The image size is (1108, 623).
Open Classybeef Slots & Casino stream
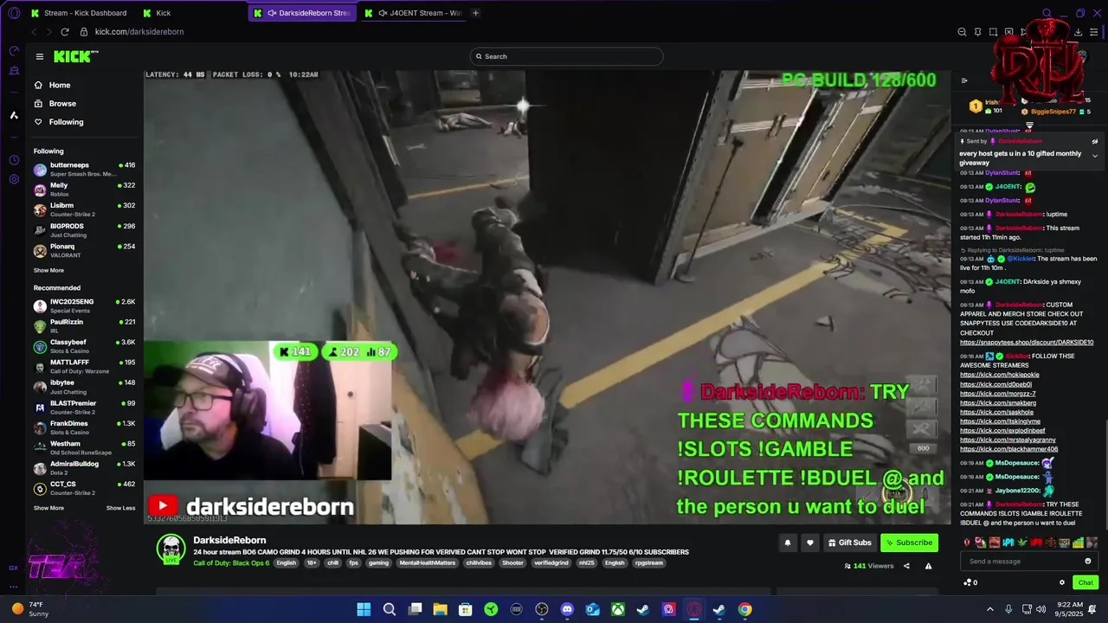pos(84,346)
